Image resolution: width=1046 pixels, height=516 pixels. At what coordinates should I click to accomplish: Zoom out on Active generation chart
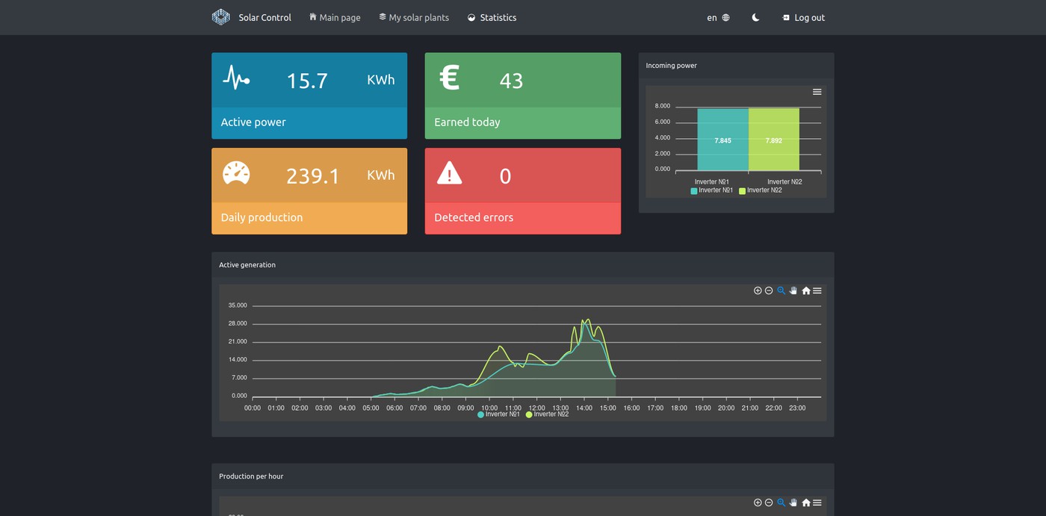tap(769, 290)
